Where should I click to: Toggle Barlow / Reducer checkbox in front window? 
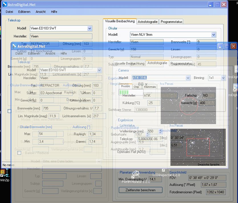click(x=19, y=153)
